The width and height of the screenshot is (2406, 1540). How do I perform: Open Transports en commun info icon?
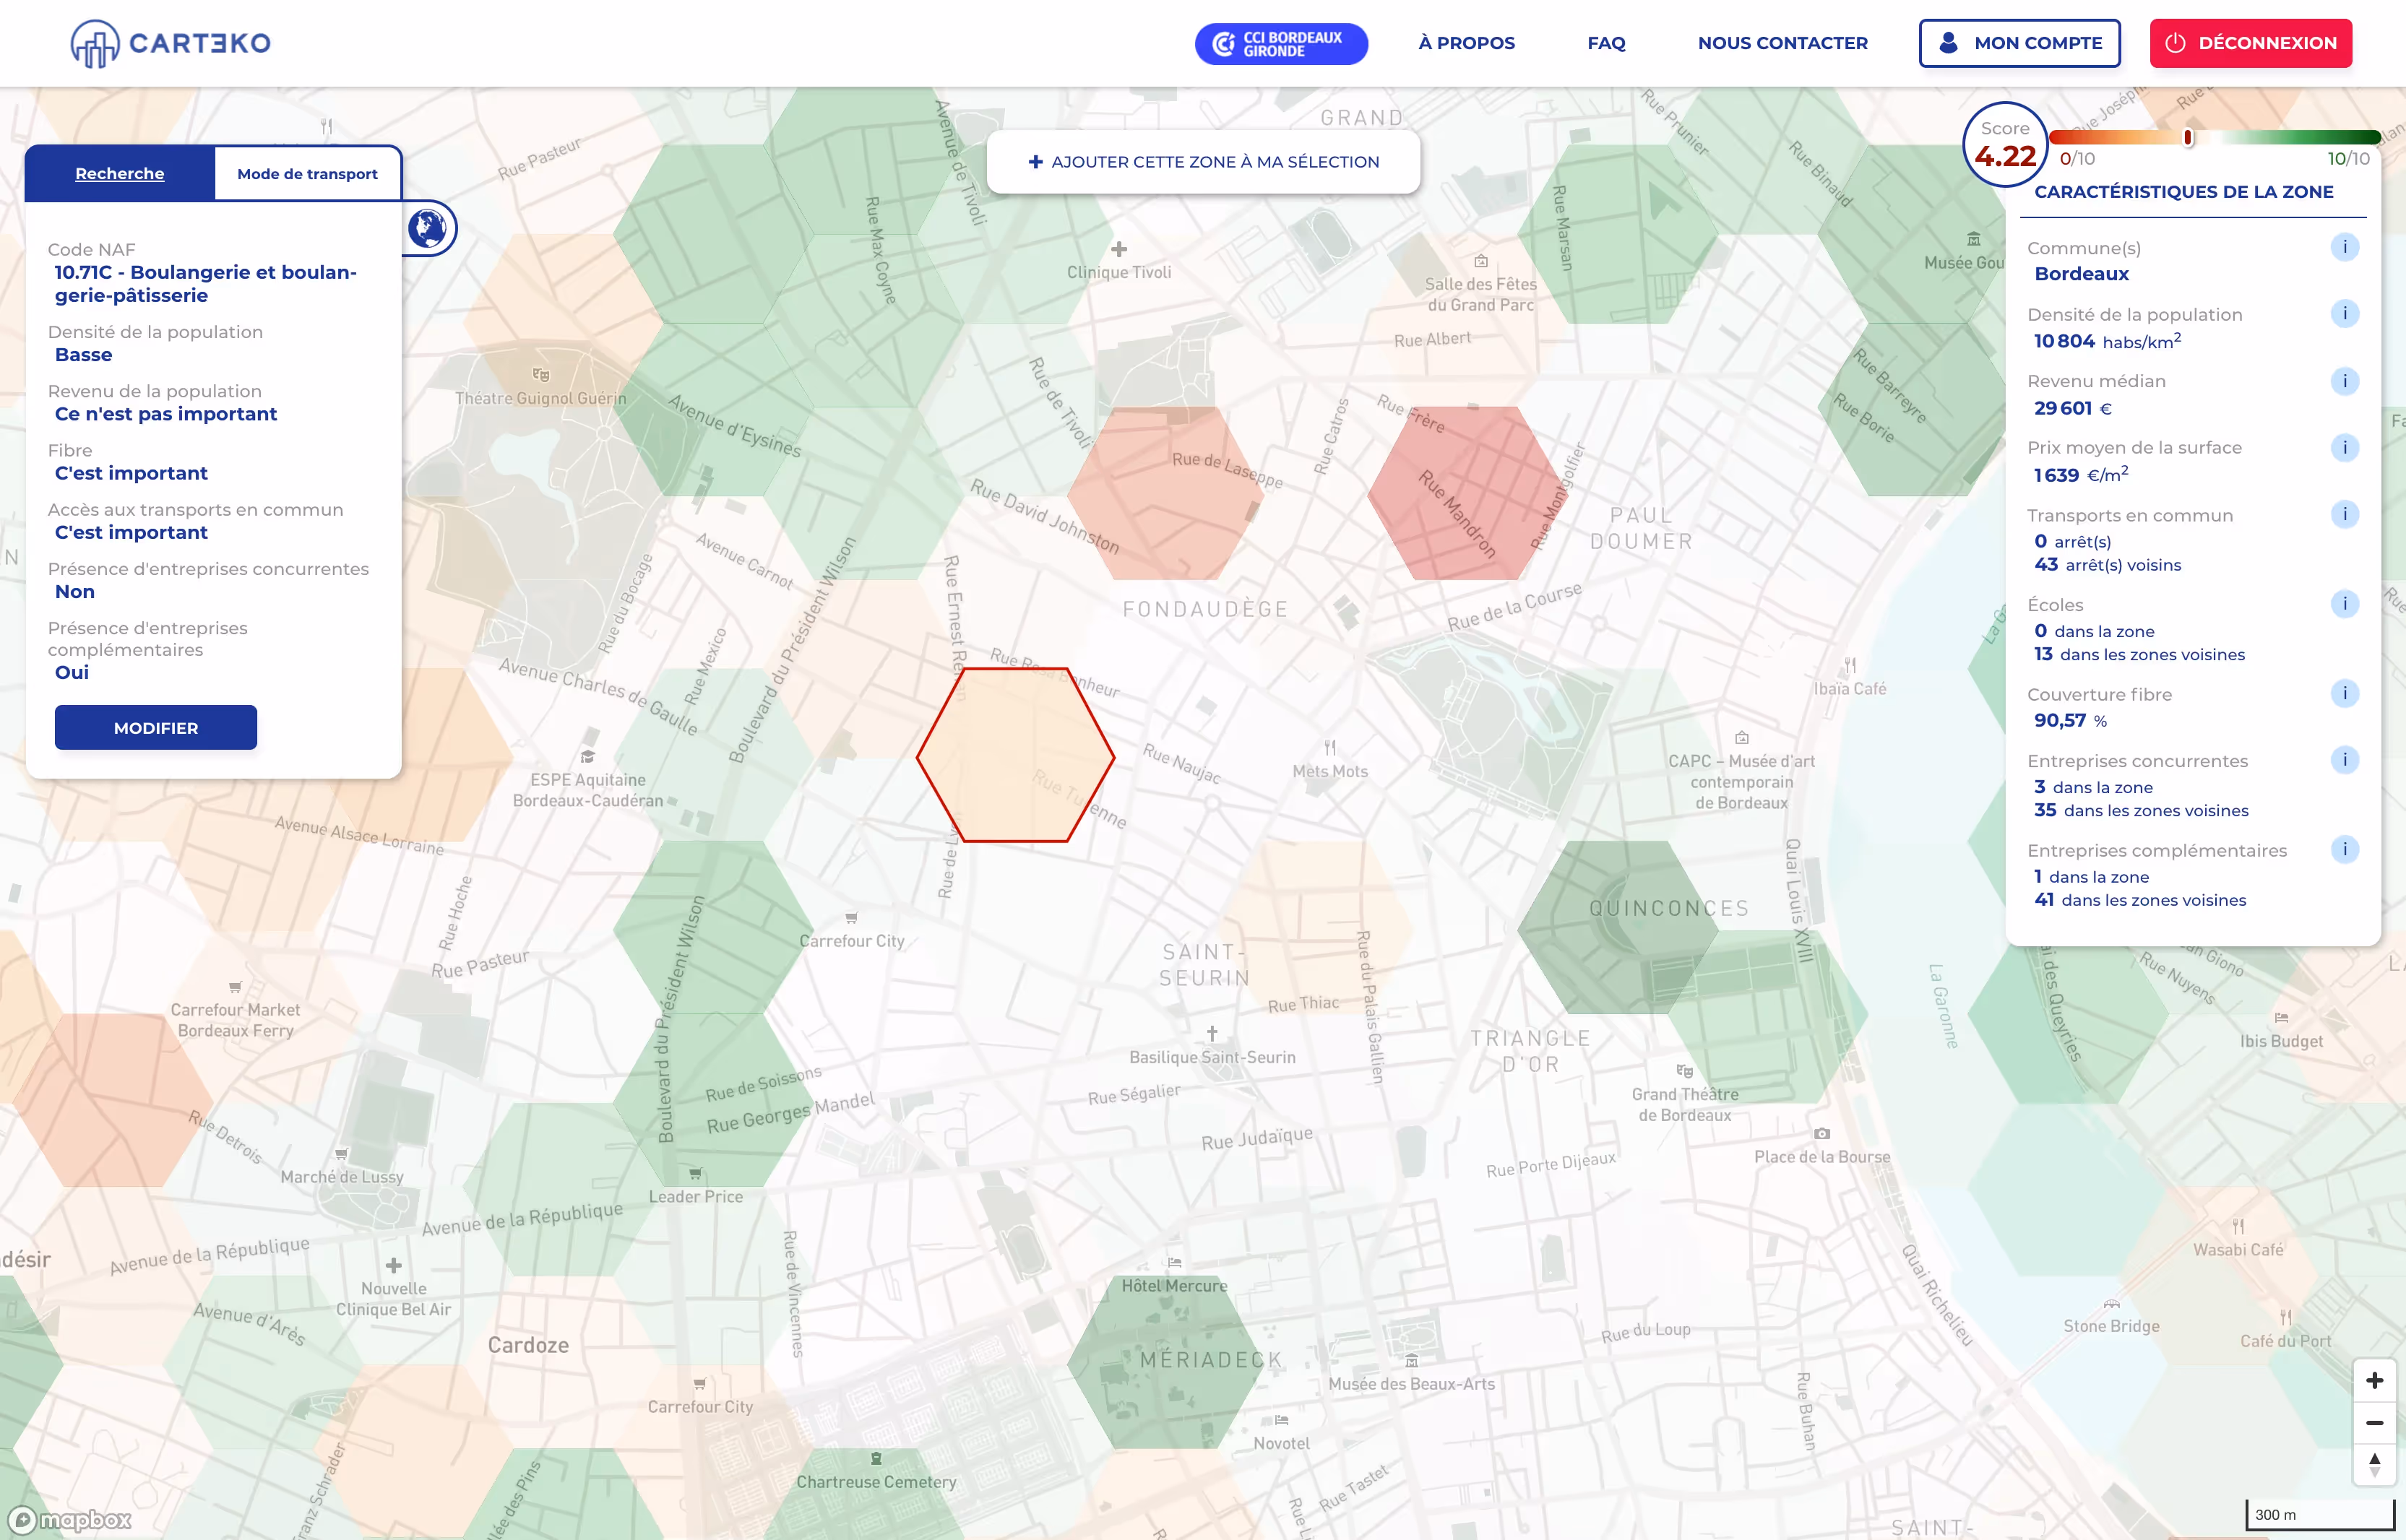(x=2344, y=514)
